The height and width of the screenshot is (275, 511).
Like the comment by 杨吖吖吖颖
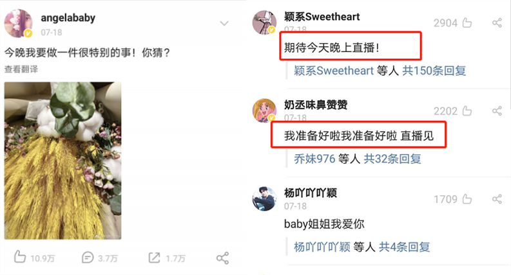467,199
